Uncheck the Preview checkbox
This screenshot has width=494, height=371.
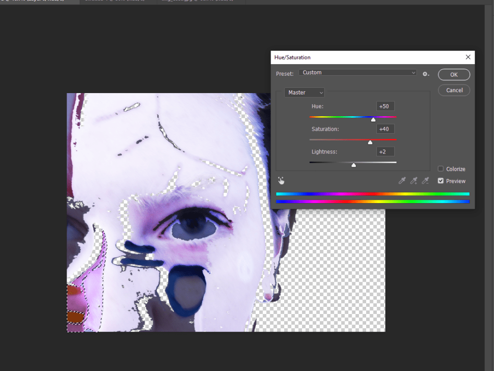pyautogui.click(x=441, y=181)
